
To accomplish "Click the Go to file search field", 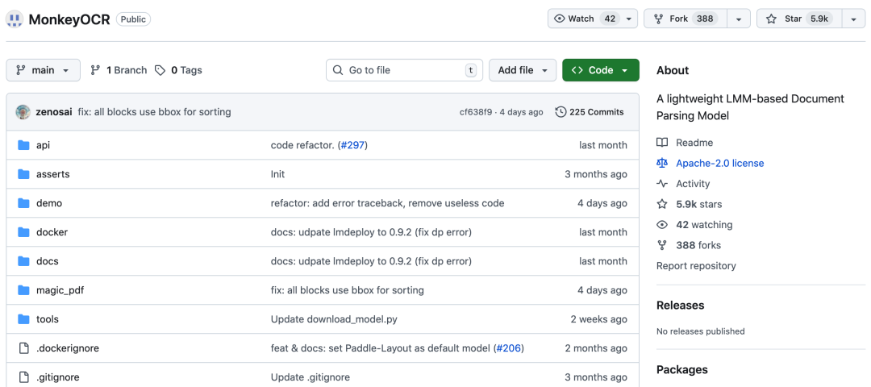I will point(403,70).
